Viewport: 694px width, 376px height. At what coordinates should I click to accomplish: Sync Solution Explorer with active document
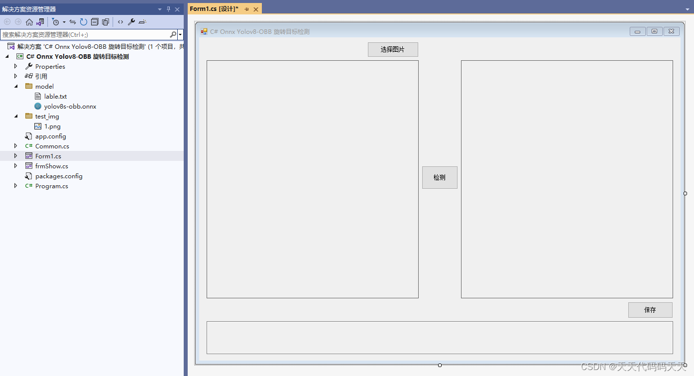point(72,22)
